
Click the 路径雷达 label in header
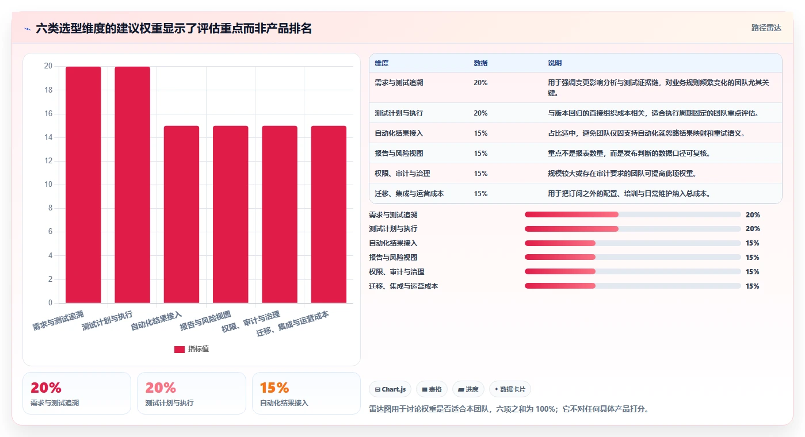coord(766,28)
